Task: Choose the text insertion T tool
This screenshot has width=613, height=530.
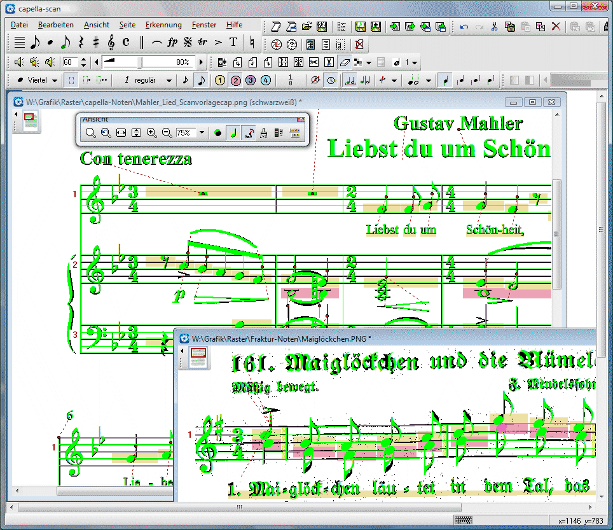Action: click(233, 43)
